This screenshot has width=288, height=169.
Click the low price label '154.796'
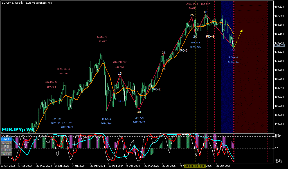(x=139, y=118)
